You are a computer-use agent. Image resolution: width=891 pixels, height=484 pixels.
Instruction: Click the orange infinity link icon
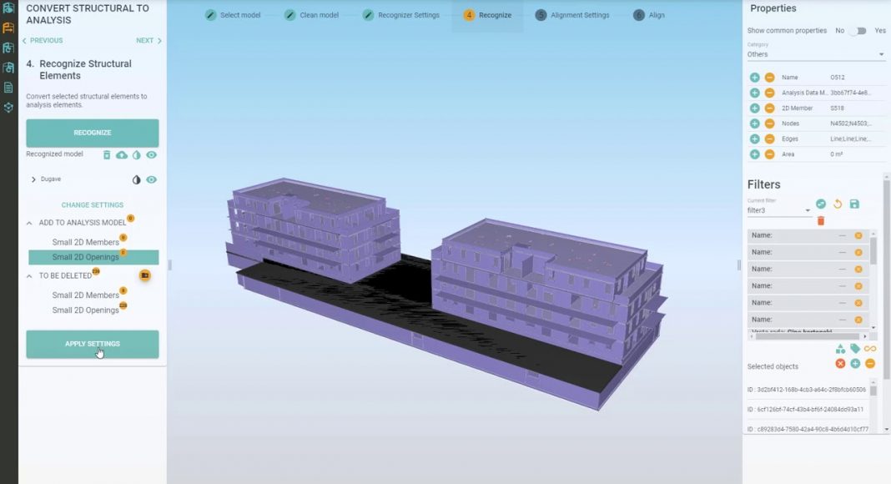[870, 349]
